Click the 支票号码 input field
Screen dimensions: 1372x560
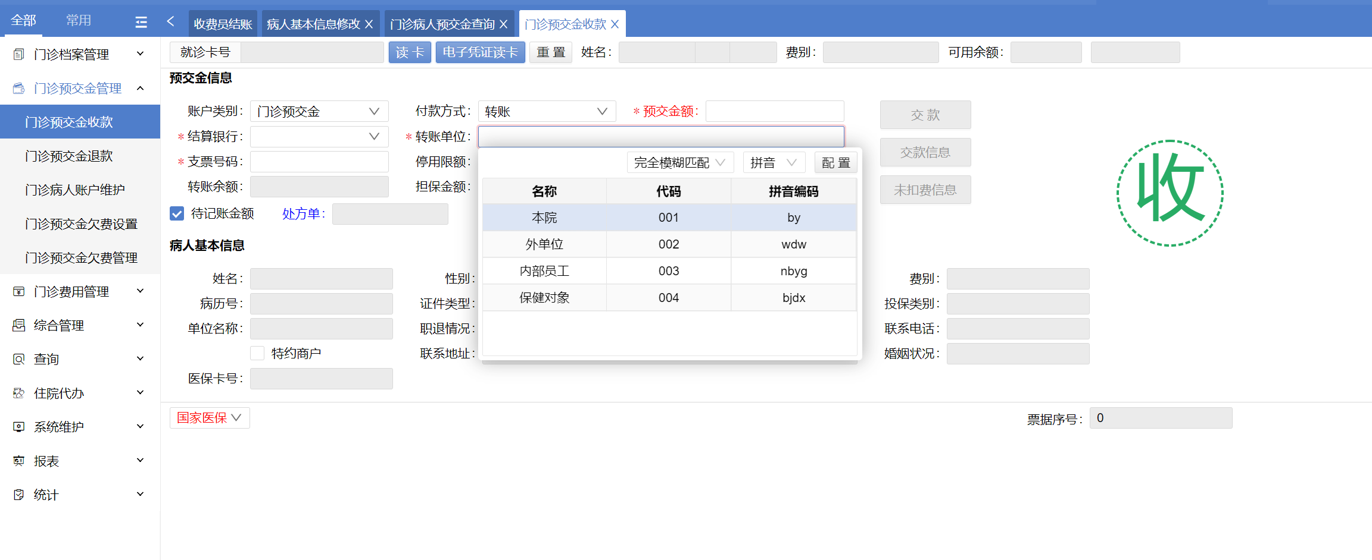319,161
